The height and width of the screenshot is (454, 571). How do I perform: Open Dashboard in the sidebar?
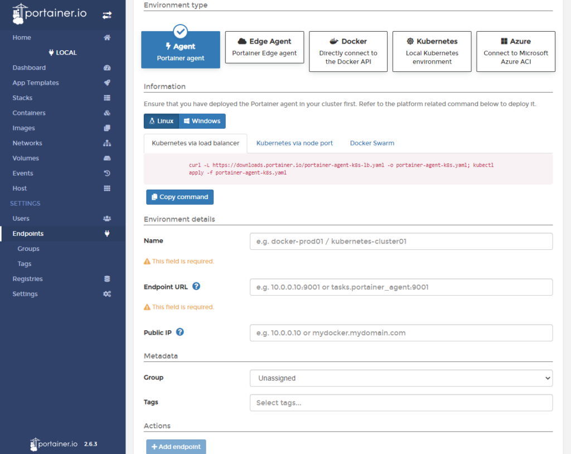click(x=62, y=68)
